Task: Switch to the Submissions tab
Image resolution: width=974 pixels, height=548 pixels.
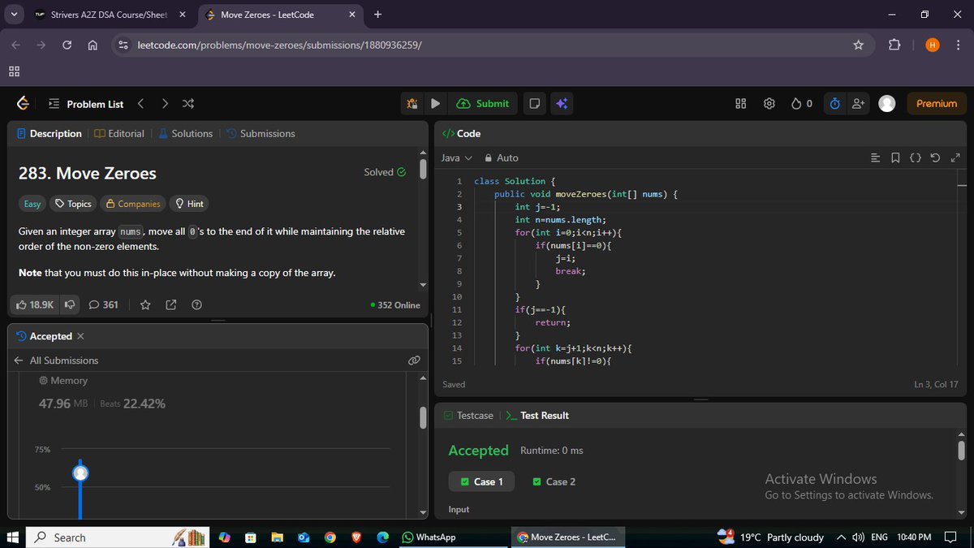Action: tap(260, 133)
